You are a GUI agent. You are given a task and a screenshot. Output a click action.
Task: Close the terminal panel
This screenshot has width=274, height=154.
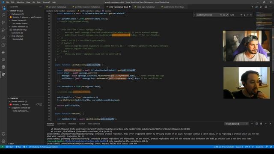[x=270, y=124]
